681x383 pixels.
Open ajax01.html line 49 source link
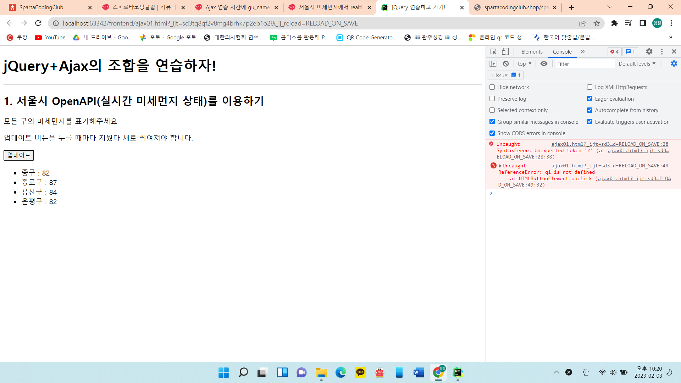coord(610,166)
